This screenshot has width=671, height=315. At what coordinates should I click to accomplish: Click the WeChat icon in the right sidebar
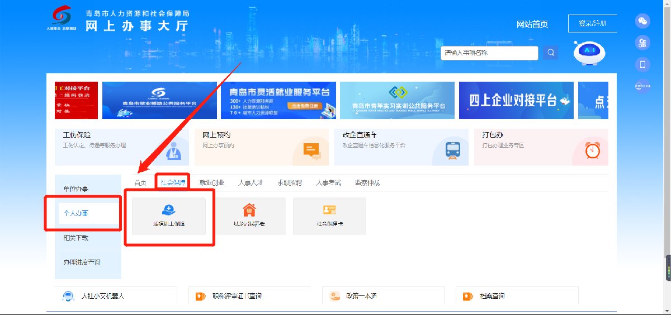click(642, 21)
